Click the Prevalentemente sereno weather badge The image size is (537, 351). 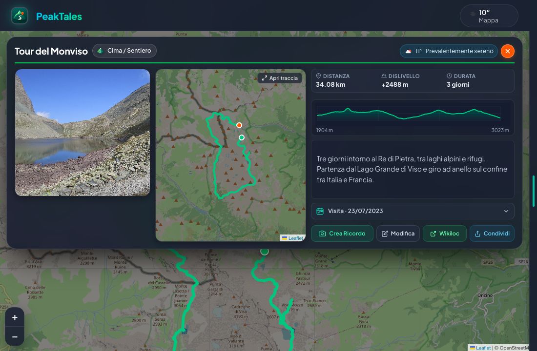coord(449,51)
